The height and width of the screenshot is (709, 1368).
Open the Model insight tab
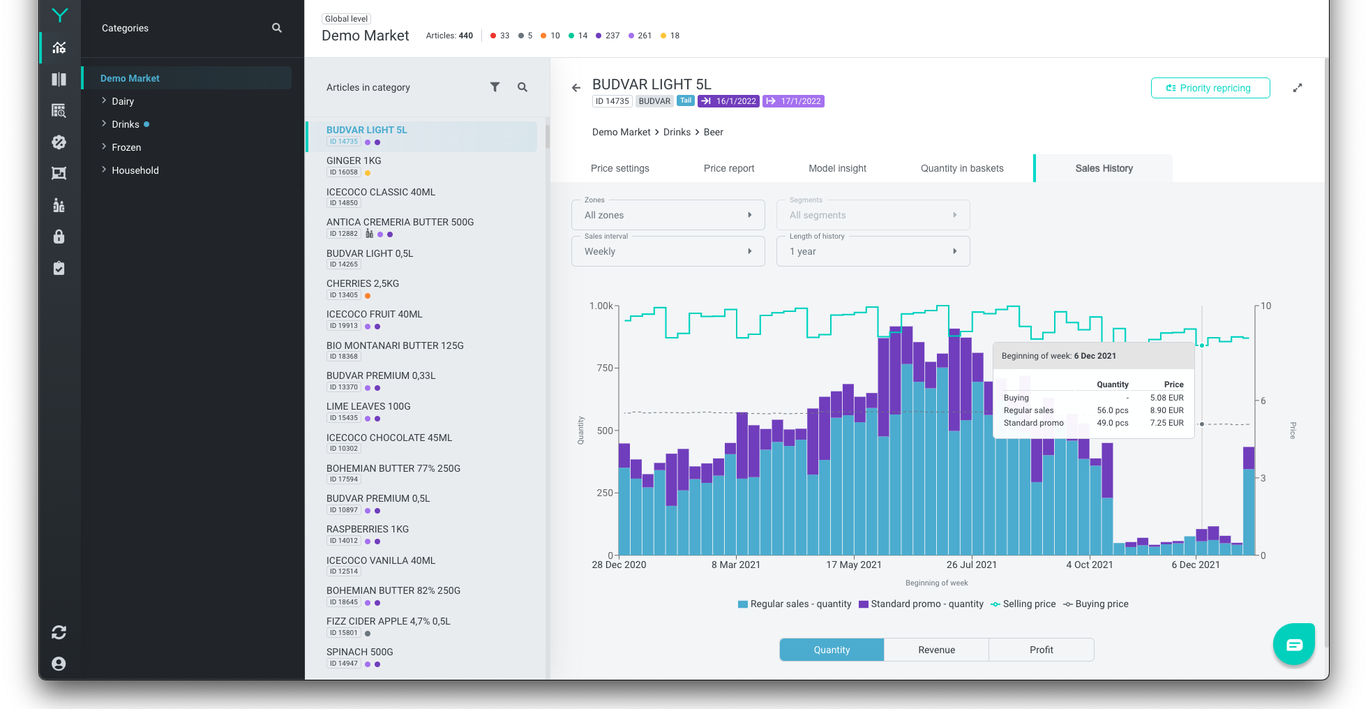point(837,168)
